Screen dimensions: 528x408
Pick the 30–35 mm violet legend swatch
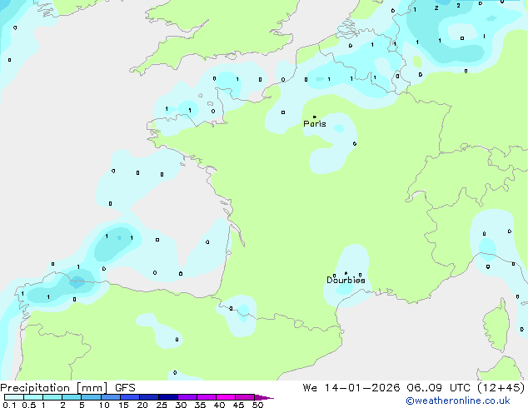(x=187, y=397)
